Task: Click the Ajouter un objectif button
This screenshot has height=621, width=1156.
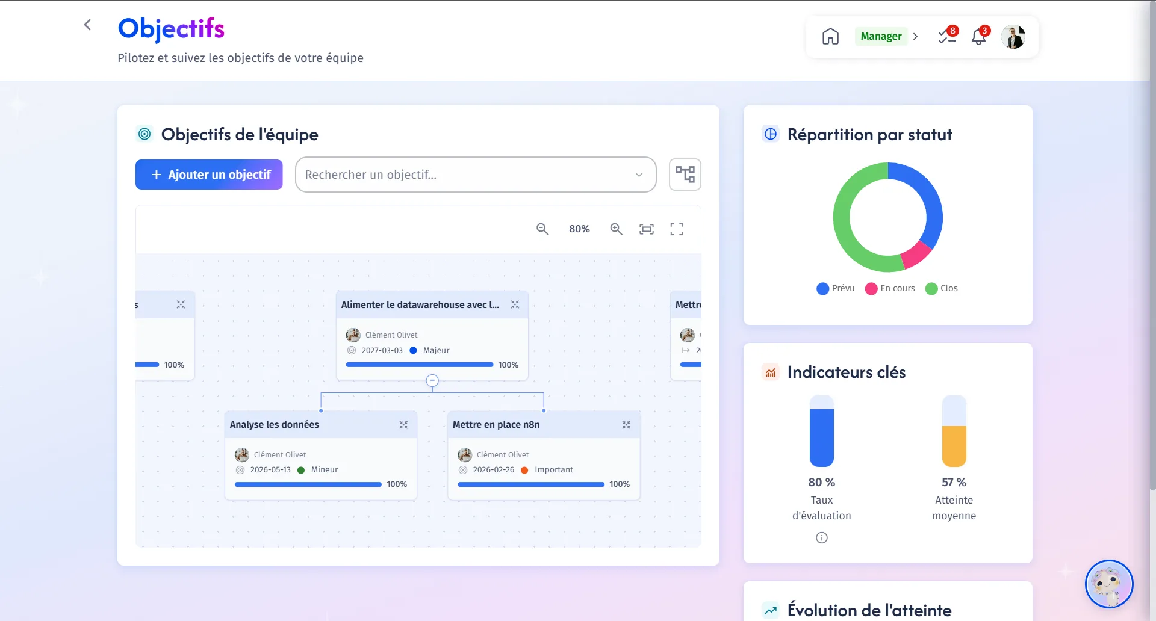Action: (209, 175)
